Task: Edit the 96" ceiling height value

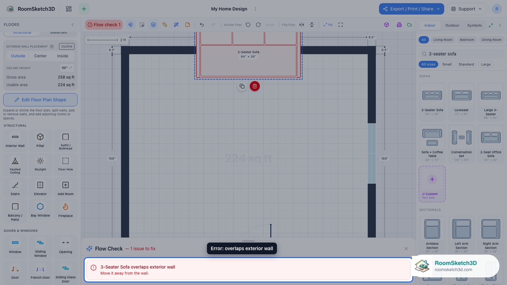Action: coord(67,68)
